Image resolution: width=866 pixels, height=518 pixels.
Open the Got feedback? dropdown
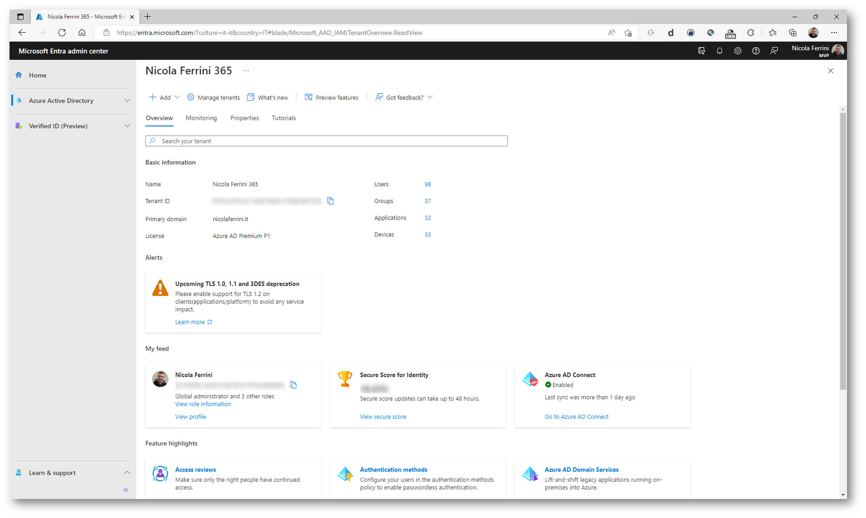404,97
